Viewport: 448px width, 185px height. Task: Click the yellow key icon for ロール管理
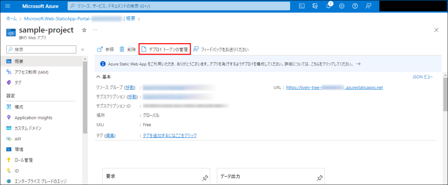pyautogui.click(x=9, y=160)
